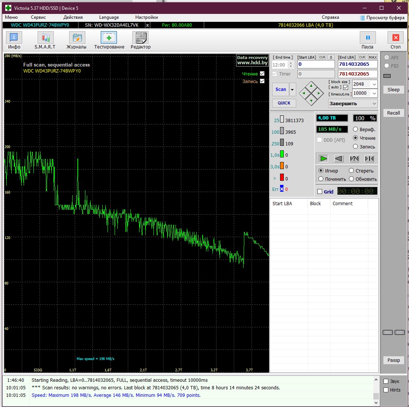
Task: Open the Завершить action dropdown
Action: (374, 103)
